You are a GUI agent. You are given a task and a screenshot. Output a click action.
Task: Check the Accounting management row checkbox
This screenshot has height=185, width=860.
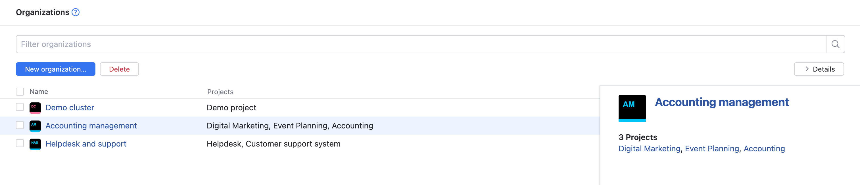point(20,125)
